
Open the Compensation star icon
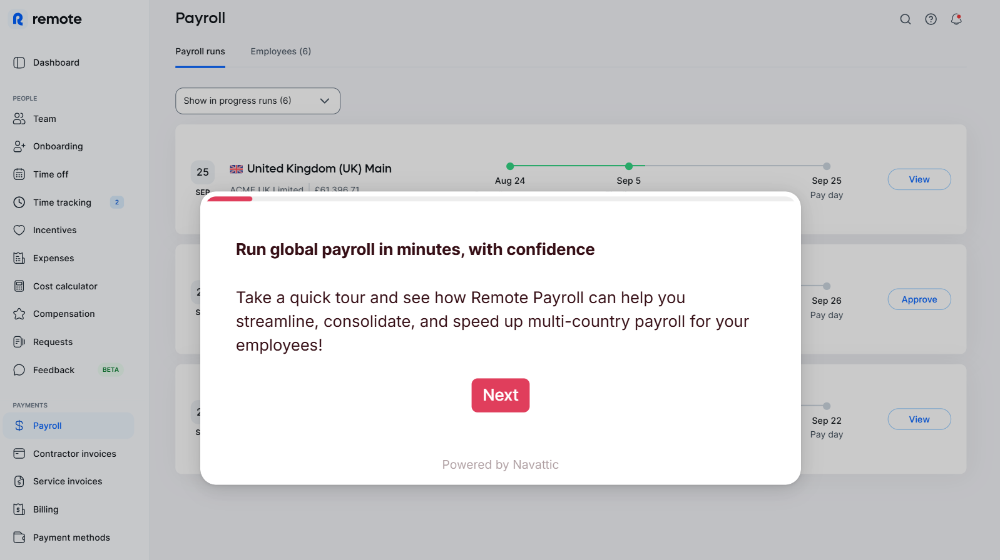click(19, 314)
